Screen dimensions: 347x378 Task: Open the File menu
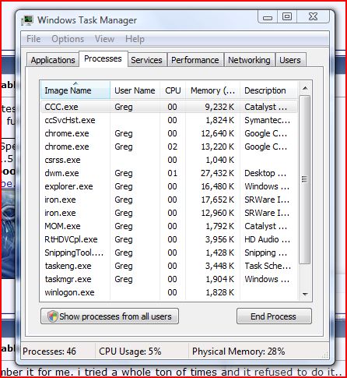pos(33,39)
